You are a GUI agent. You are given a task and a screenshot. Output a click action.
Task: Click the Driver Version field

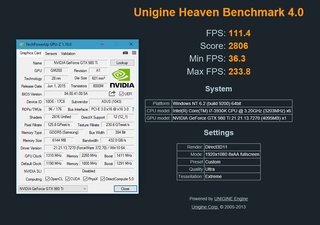click(x=89, y=148)
